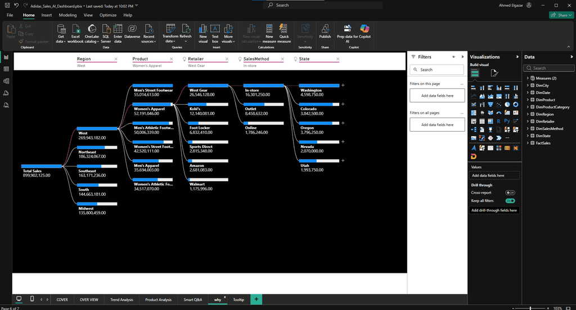Image resolution: width=576 pixels, height=310 pixels.
Task: Expand the Utah node plus sign
Action: [343, 160]
